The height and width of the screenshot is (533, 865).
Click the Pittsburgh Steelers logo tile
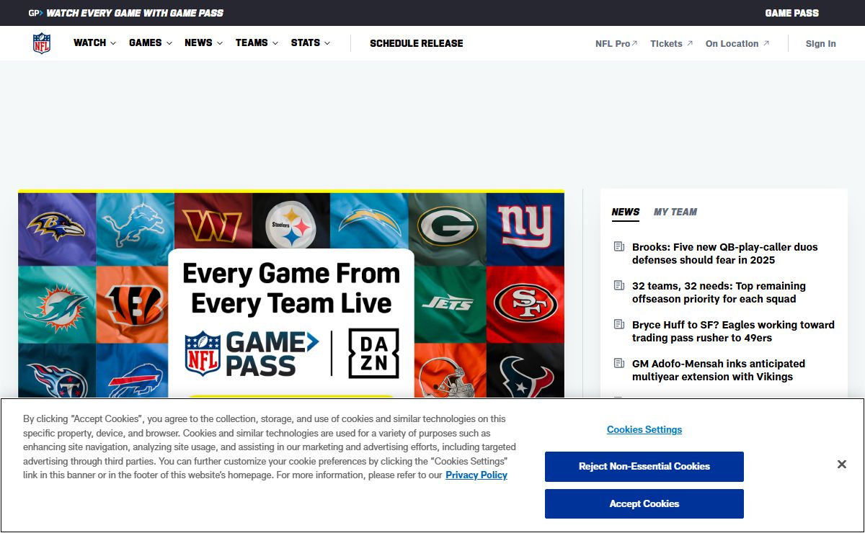[290, 221]
